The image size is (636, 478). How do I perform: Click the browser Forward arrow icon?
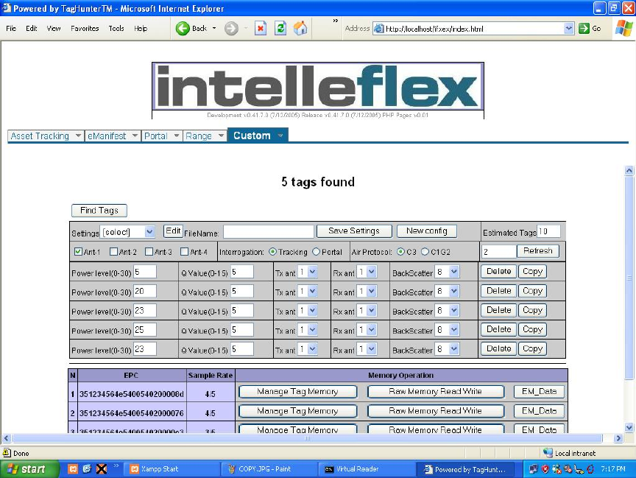click(x=231, y=29)
